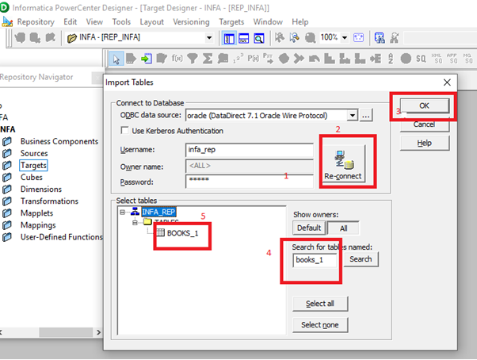Open the Edit menu

(70, 22)
